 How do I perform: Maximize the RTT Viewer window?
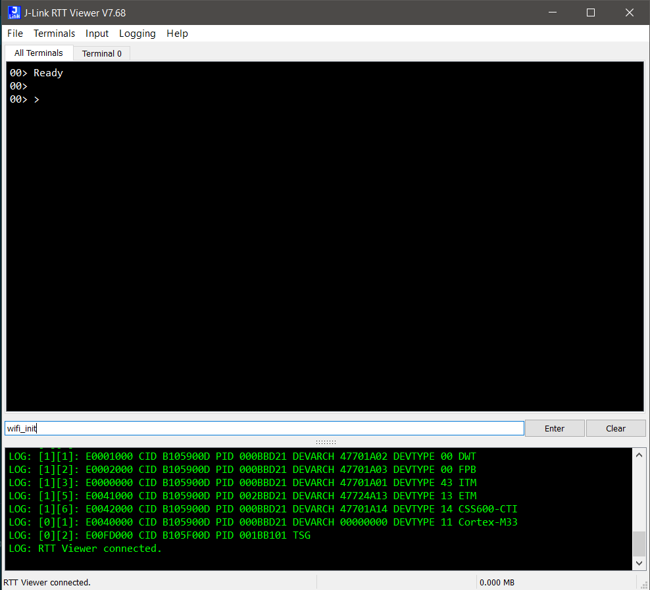[x=590, y=12]
